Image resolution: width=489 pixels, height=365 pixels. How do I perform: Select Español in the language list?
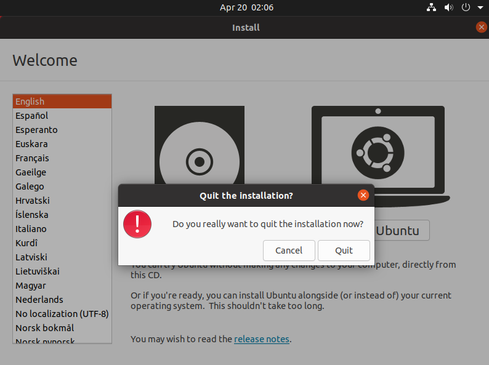pyautogui.click(x=62, y=116)
